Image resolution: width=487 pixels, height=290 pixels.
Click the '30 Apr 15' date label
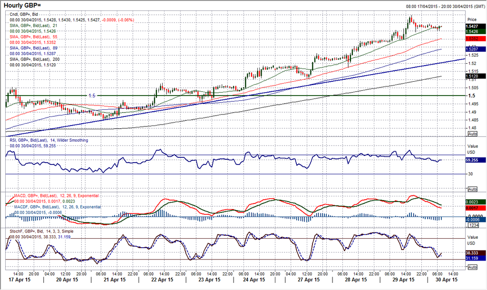[446, 280]
